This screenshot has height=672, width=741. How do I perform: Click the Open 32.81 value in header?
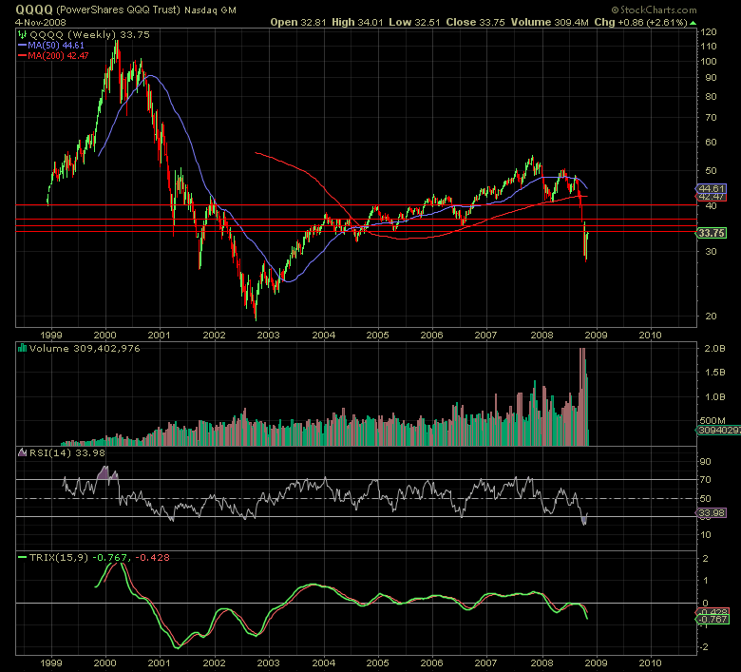point(298,22)
